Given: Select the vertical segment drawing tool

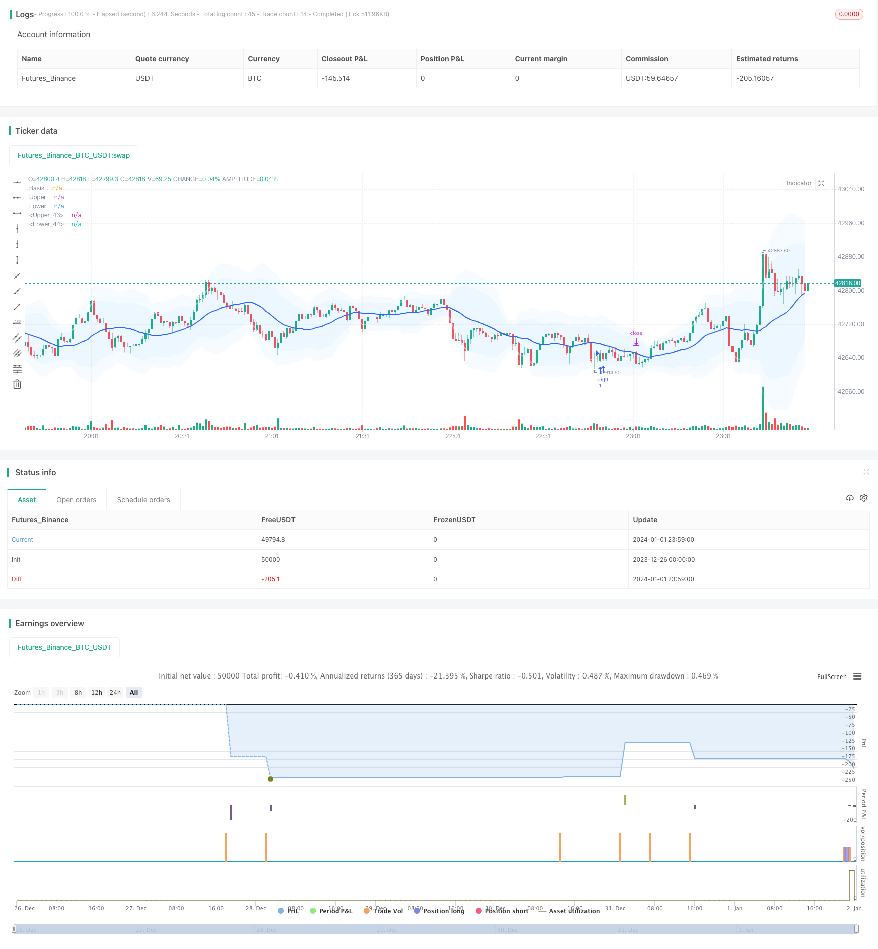Looking at the screenshot, I should [x=17, y=260].
